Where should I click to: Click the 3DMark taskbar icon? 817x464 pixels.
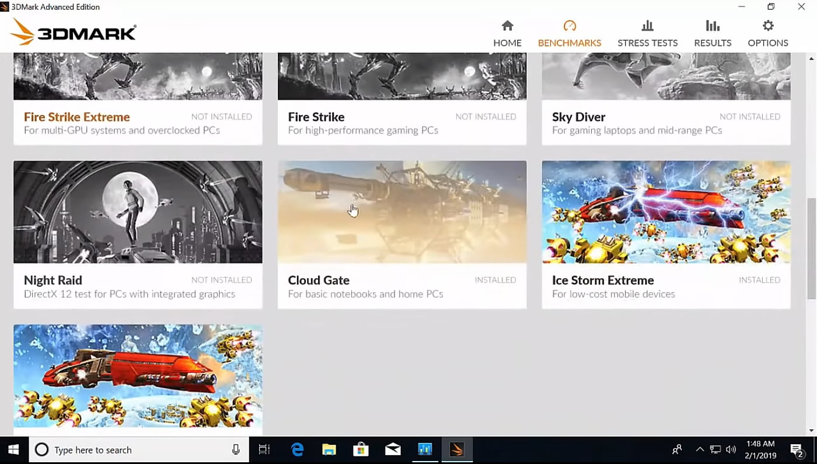tap(456, 449)
